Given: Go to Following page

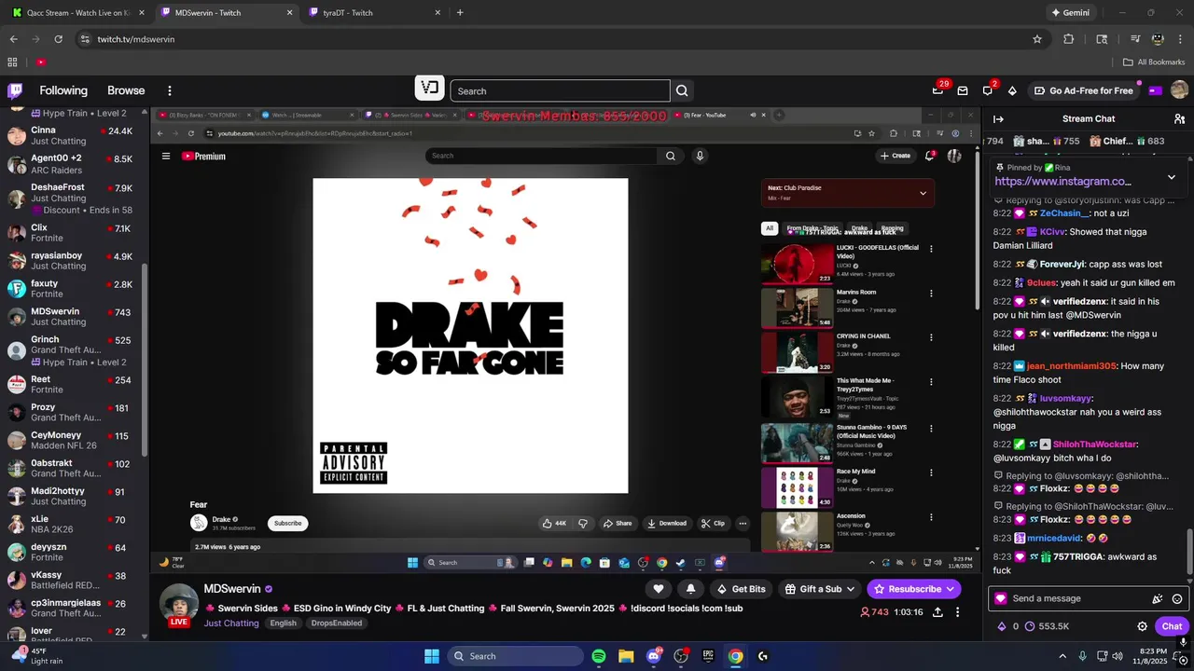Looking at the screenshot, I should click(x=63, y=90).
